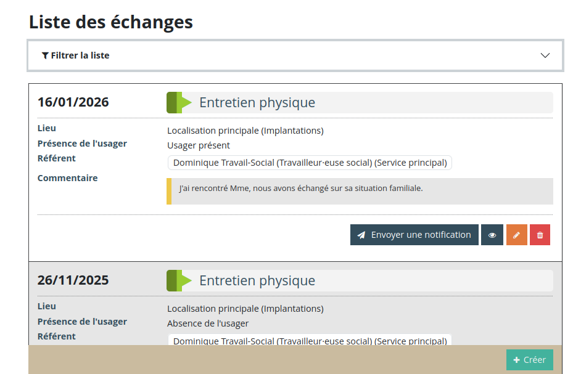Click the eye view icon button
573x374 pixels.
point(492,235)
